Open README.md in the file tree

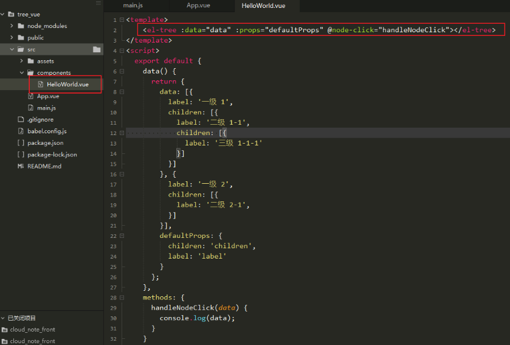pyautogui.click(x=44, y=166)
